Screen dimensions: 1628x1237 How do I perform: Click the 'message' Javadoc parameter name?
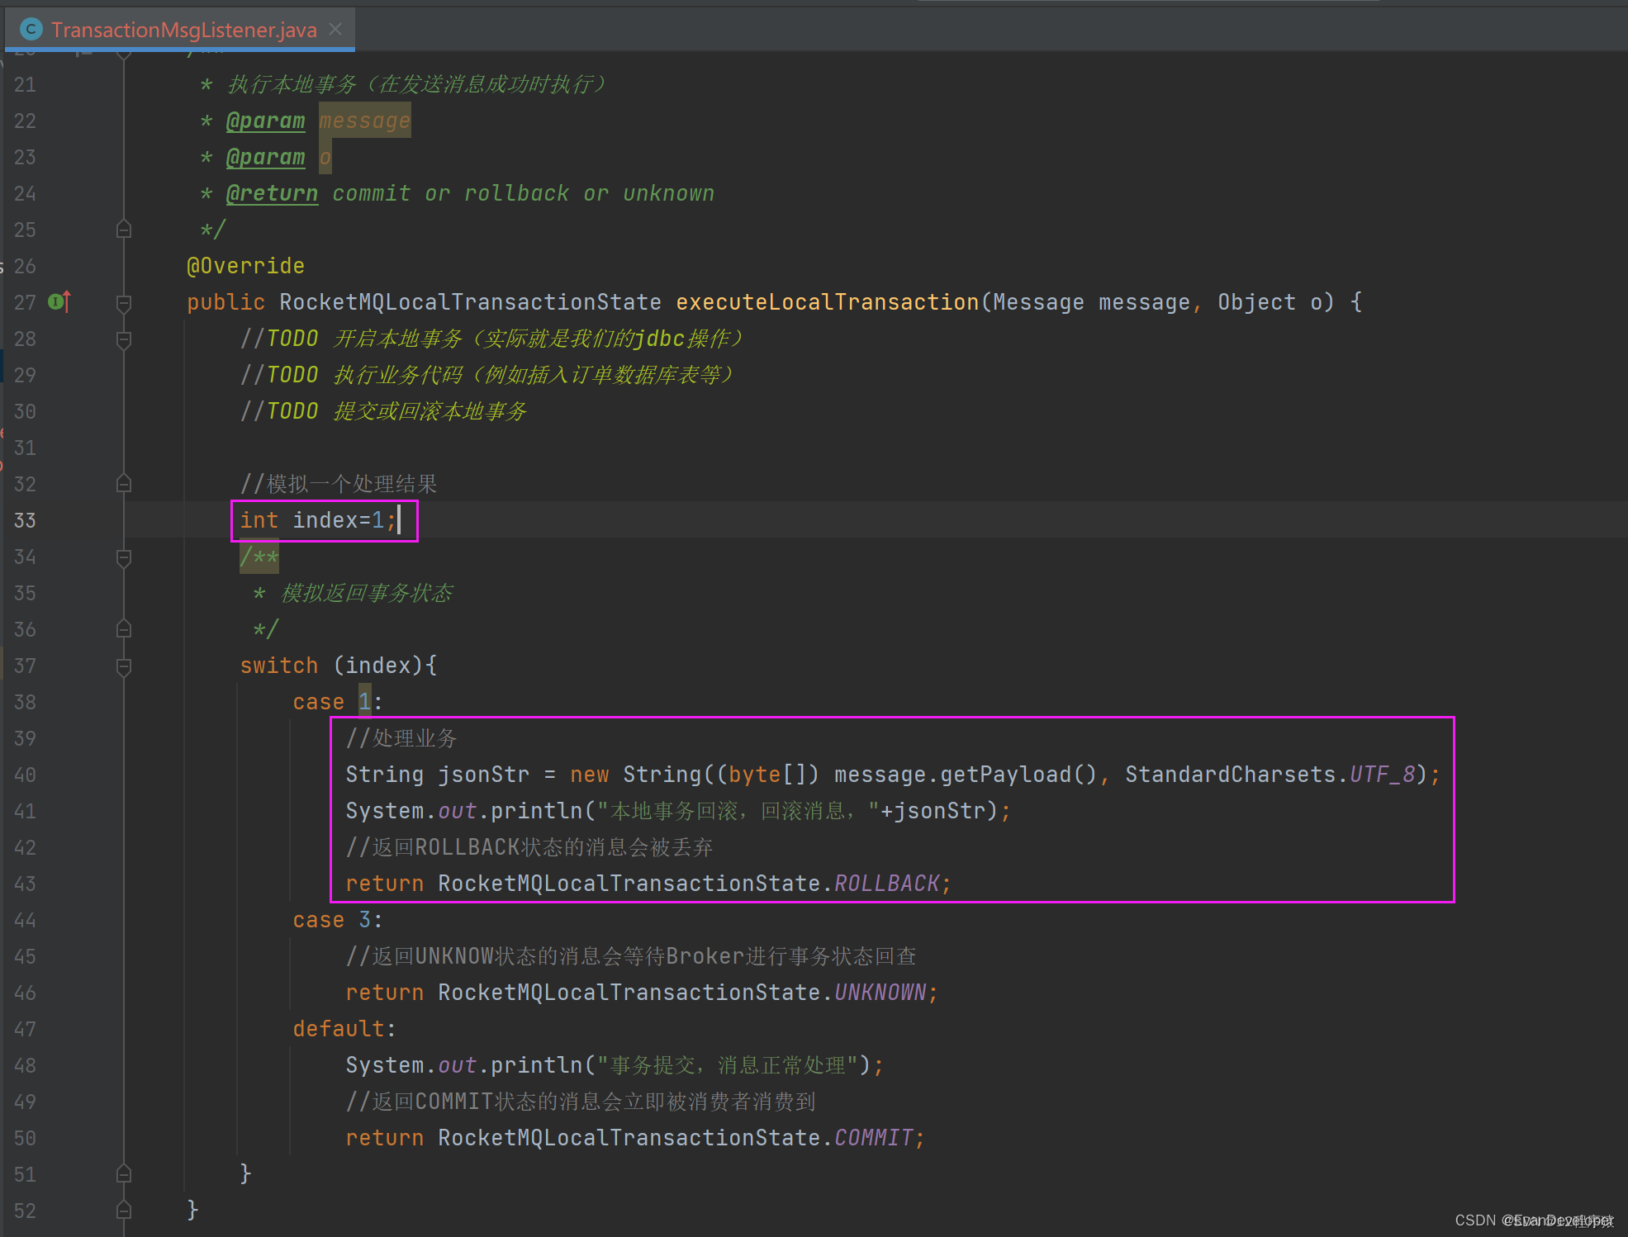coord(364,121)
